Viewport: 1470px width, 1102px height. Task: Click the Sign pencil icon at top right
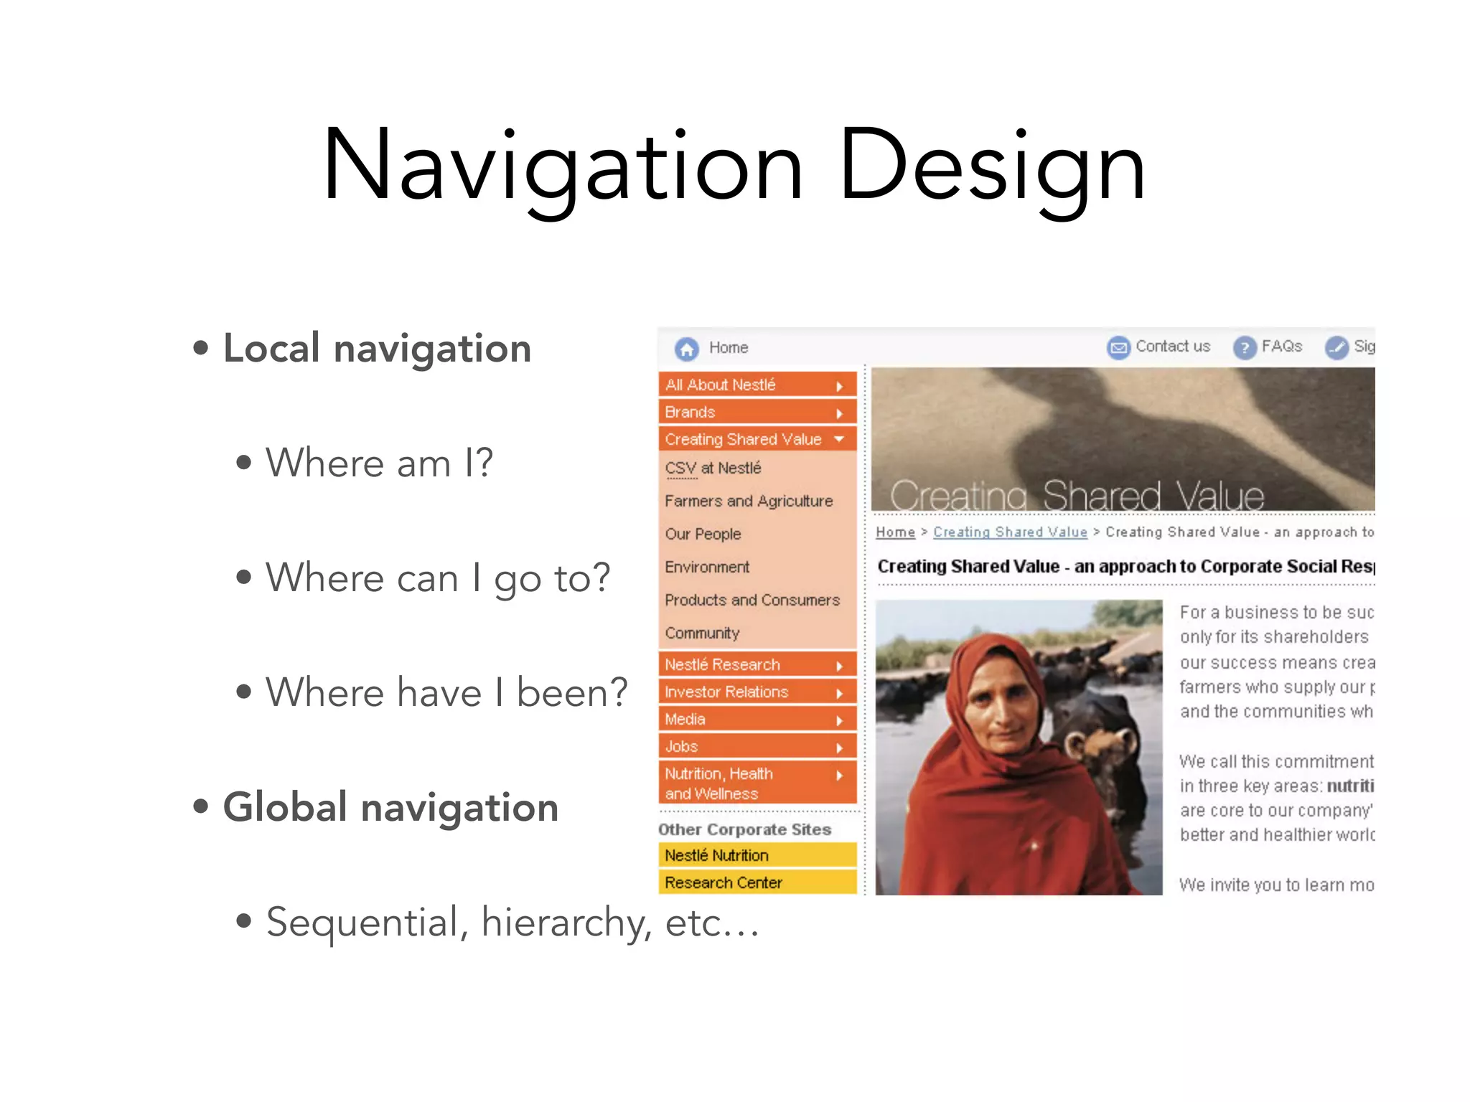[x=1336, y=348]
